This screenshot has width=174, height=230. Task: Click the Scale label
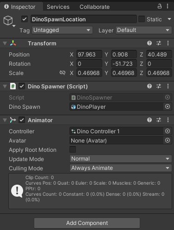click(x=16, y=73)
